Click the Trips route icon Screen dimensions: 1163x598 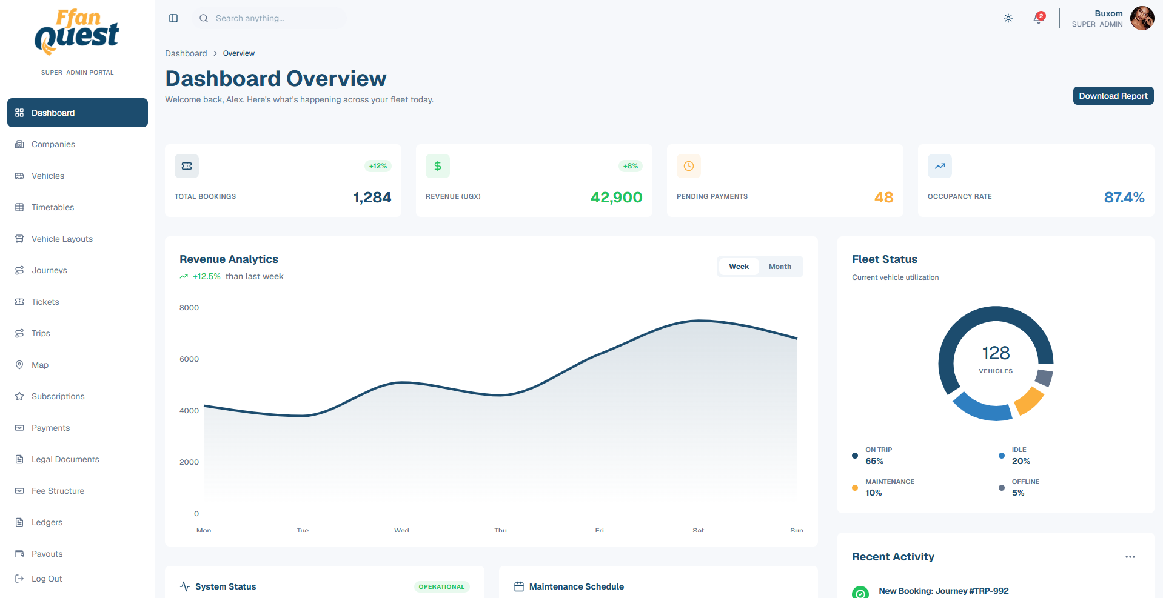[19, 333]
